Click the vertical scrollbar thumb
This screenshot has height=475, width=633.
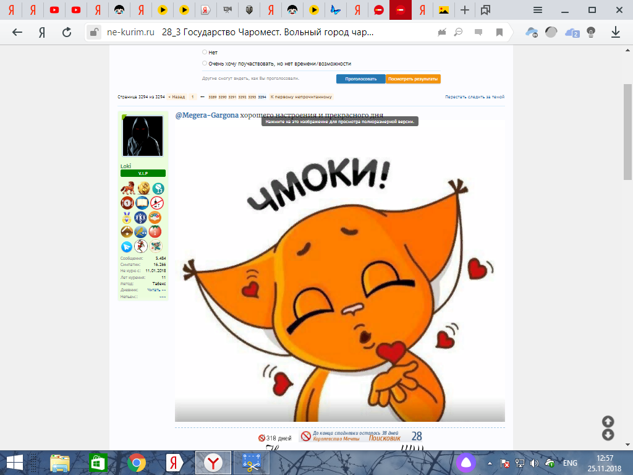coord(627,132)
